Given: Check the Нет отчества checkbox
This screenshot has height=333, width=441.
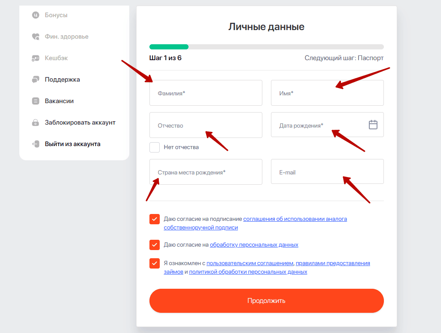Looking at the screenshot, I should pos(155,147).
